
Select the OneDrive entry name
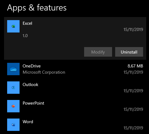[x=32, y=66]
